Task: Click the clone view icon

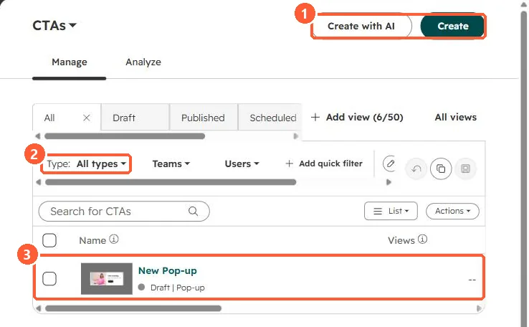Action: point(441,169)
